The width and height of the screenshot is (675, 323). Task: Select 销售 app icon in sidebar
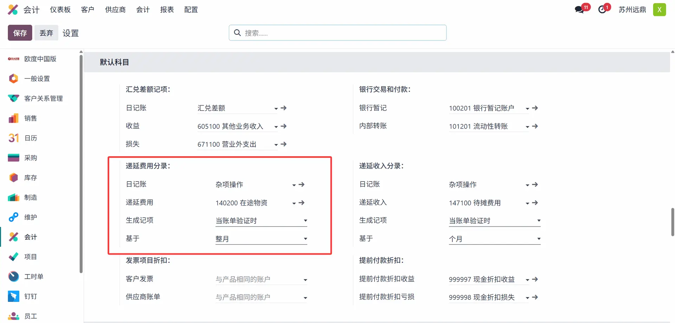coord(13,118)
